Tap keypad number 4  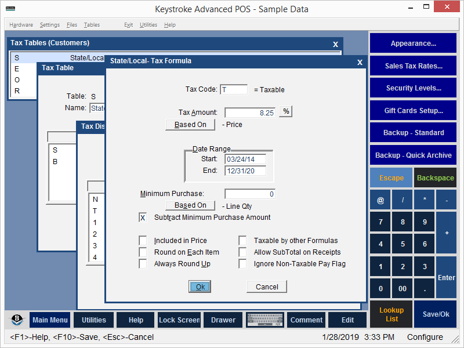coord(380,244)
